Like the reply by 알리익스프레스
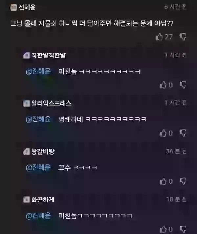Image resolution: width=197 pixels, height=234 pixels. [x=163, y=133]
